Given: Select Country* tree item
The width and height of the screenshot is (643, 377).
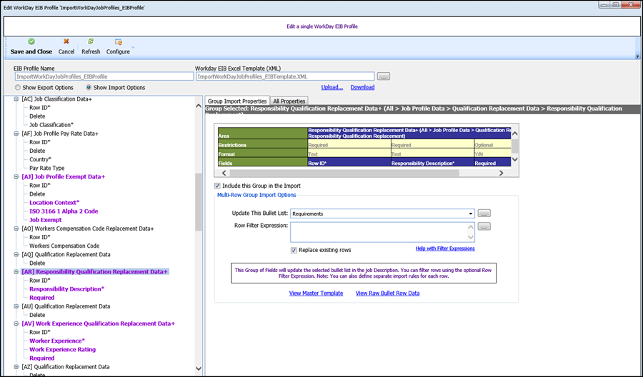Looking at the screenshot, I should point(40,159).
